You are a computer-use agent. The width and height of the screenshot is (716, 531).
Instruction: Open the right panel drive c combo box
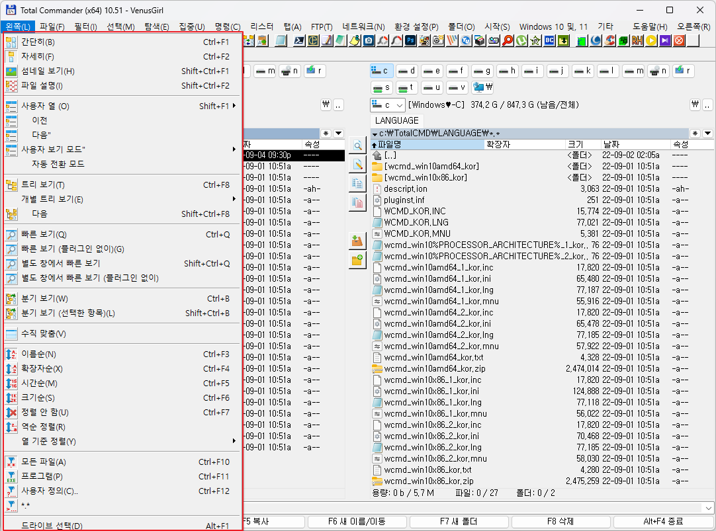tap(387, 105)
